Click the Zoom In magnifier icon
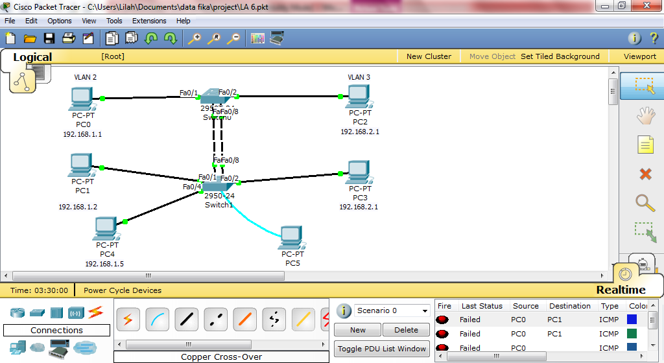 (195, 38)
